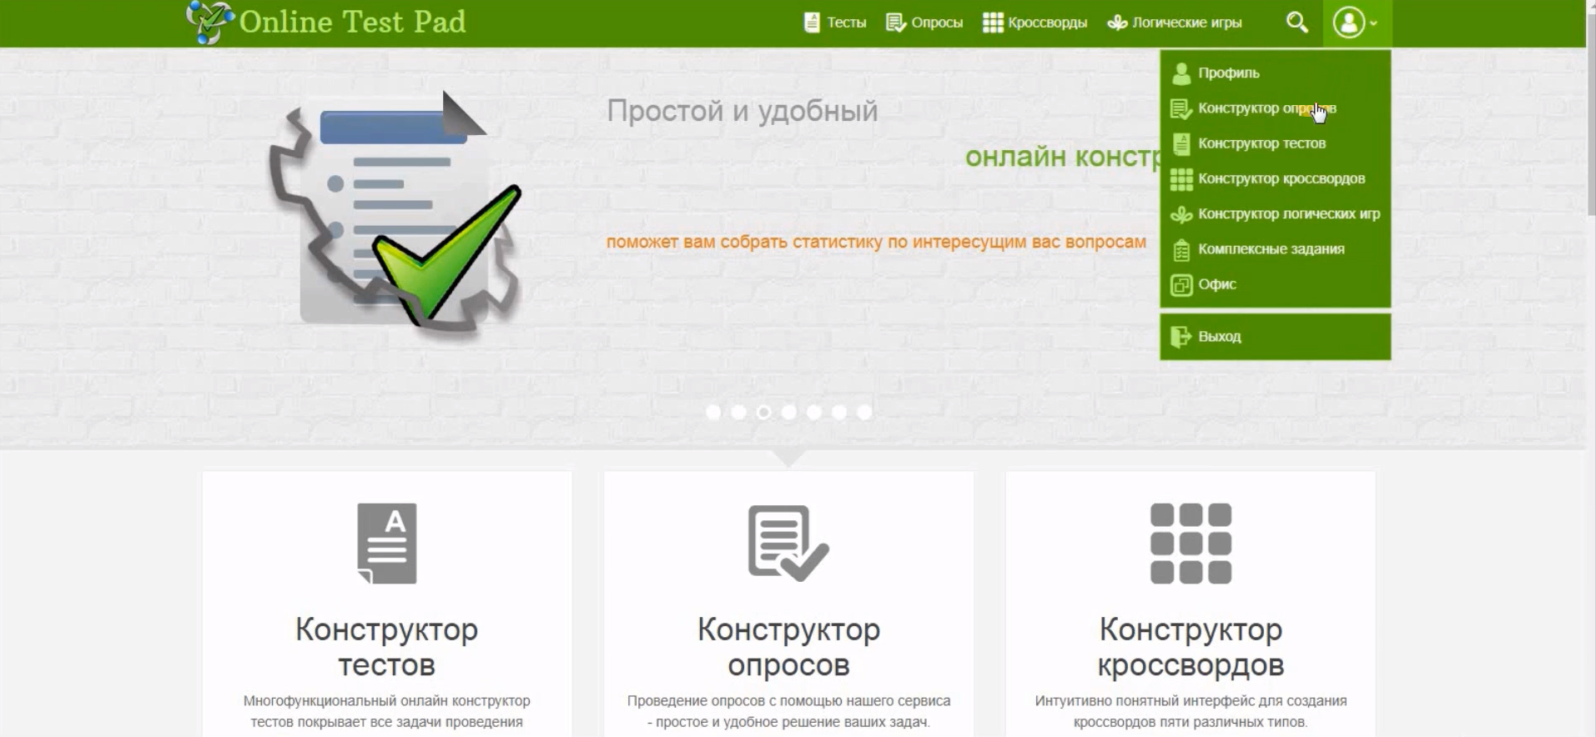1596x737 pixels.
Task: Click the green 'онлайн констр' banner text
Action: tap(1062, 157)
